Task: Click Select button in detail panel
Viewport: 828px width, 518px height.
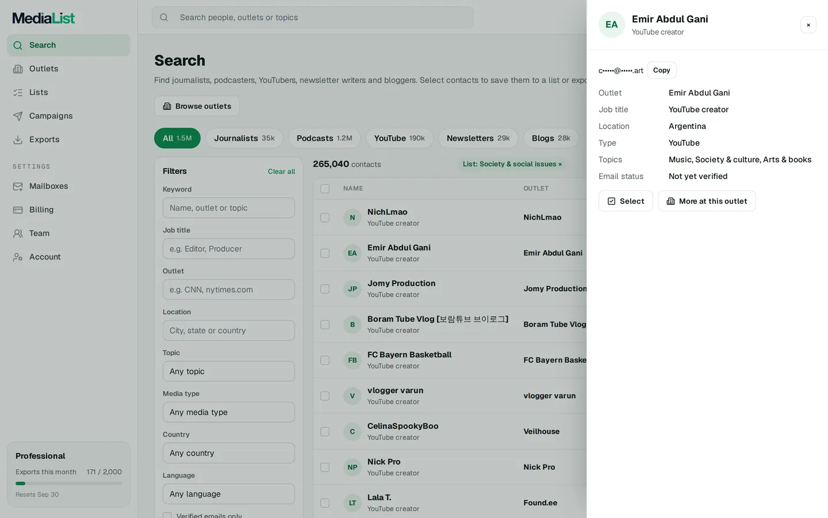Action: (x=626, y=201)
